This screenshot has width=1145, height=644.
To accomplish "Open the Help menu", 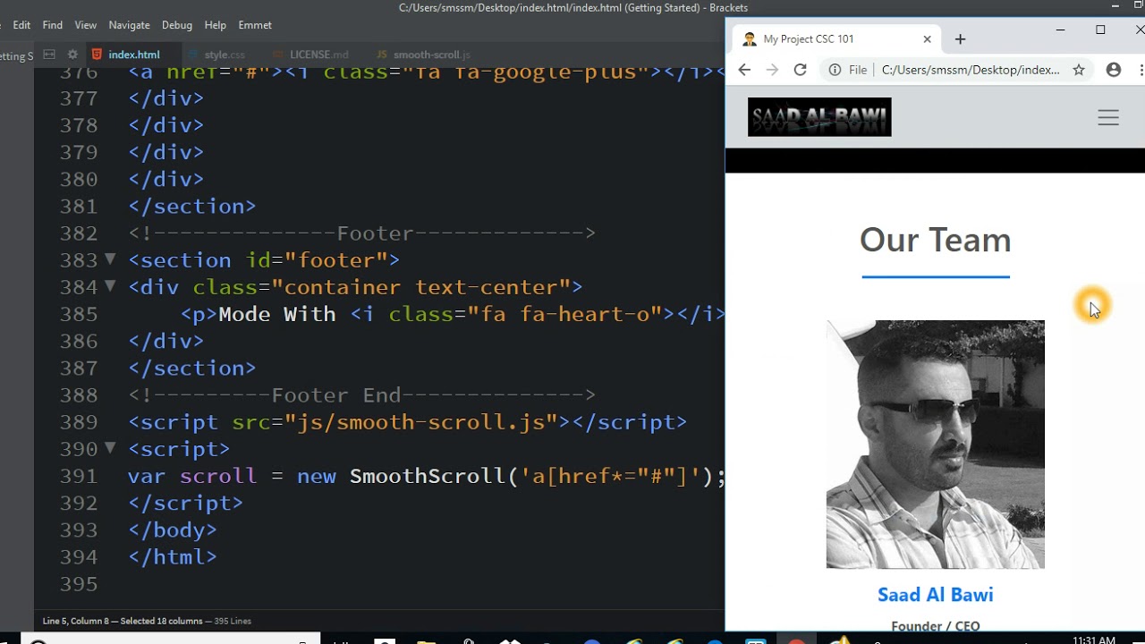I will [x=215, y=25].
